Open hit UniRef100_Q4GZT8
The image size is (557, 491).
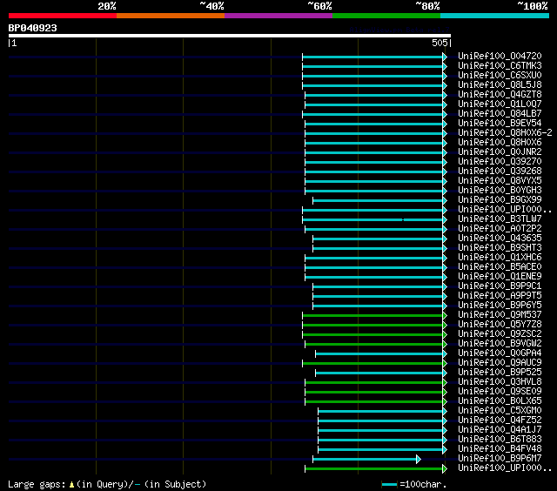[500, 95]
